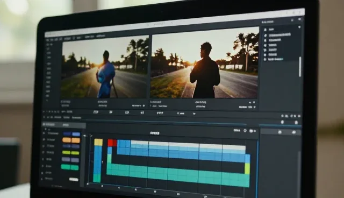This screenshot has height=198, width=344.
Task: Select the first tab above the track list
Action: pos(49,124)
